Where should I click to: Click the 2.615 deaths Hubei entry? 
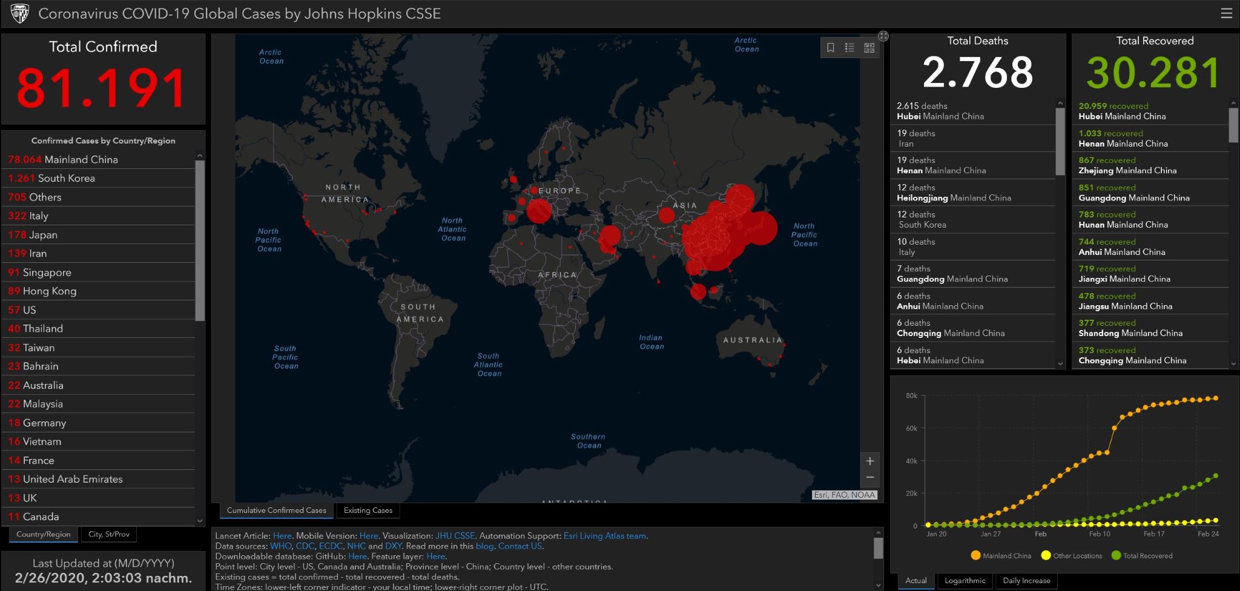coord(974,111)
